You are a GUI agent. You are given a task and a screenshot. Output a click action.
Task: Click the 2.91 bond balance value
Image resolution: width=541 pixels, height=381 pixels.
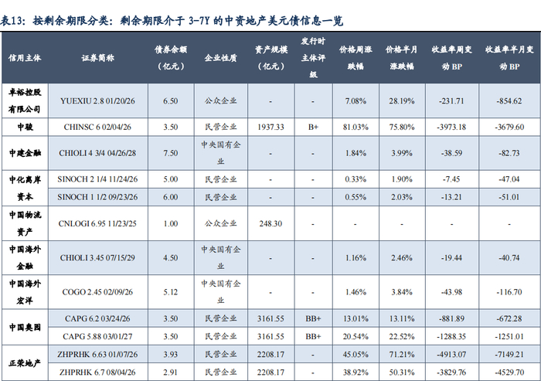[171, 372]
